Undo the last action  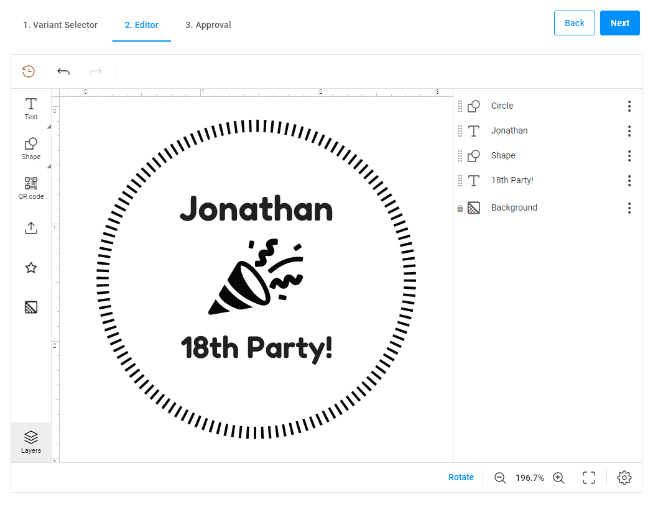click(x=63, y=71)
